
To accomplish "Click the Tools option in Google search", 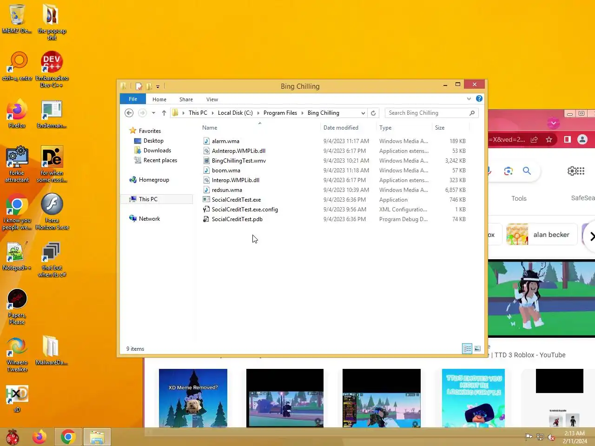I will 519,198.
